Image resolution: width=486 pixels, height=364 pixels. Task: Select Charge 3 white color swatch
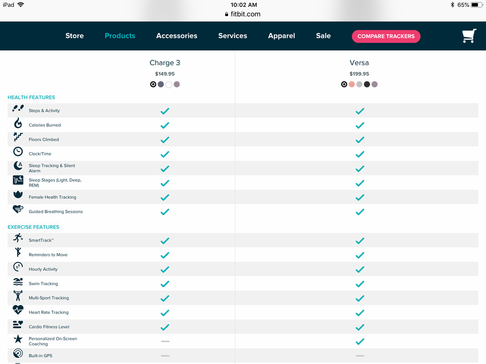pyautogui.click(x=169, y=84)
